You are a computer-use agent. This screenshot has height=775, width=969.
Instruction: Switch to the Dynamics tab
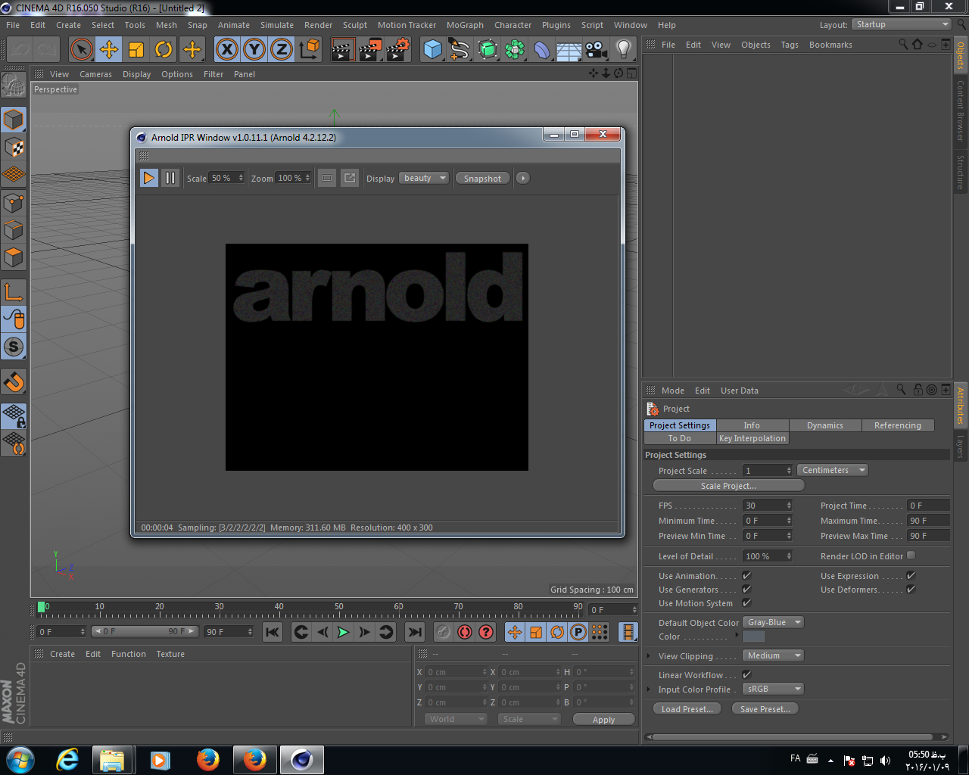click(825, 425)
